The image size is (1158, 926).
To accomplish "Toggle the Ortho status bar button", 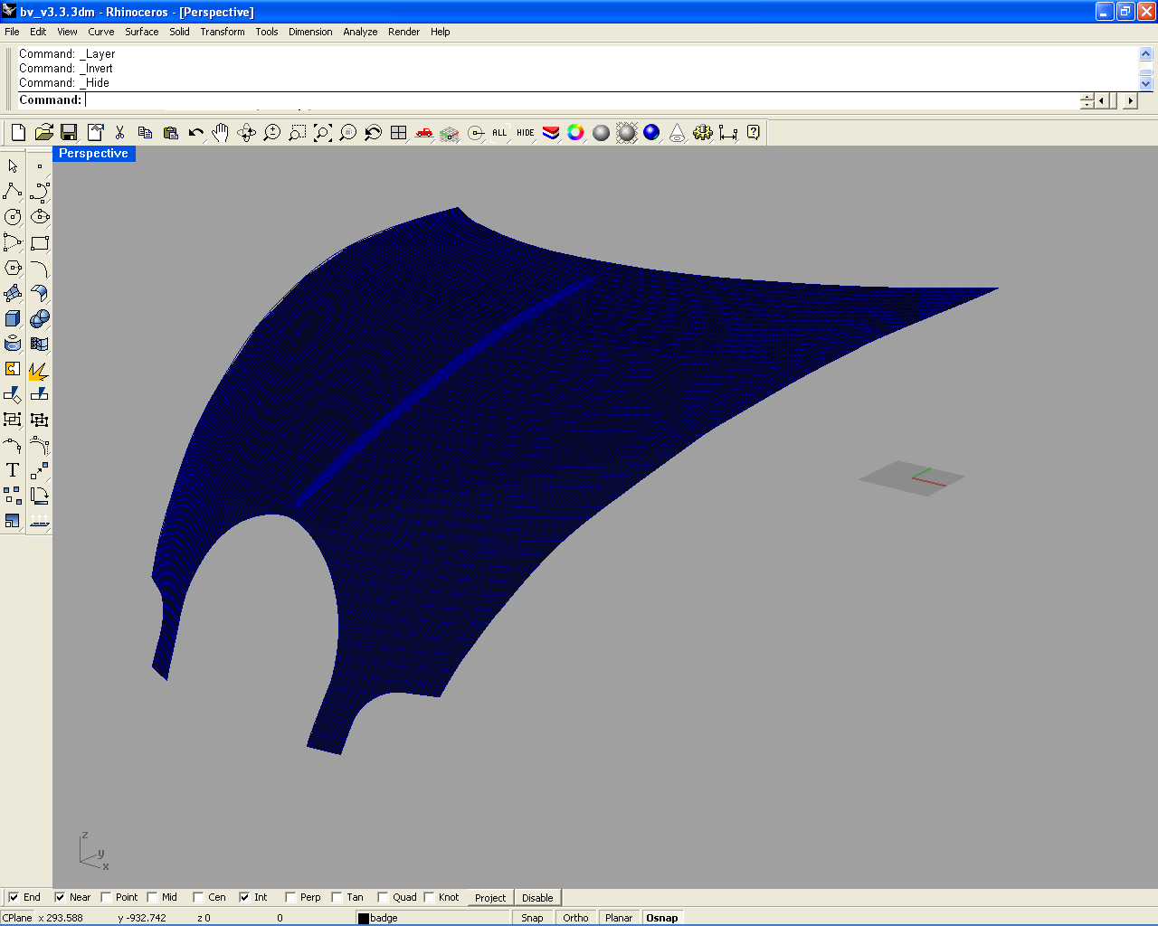I will (575, 918).
